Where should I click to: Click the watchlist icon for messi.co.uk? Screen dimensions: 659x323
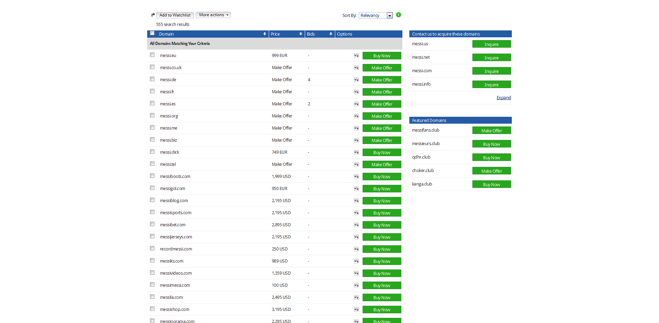(x=356, y=68)
